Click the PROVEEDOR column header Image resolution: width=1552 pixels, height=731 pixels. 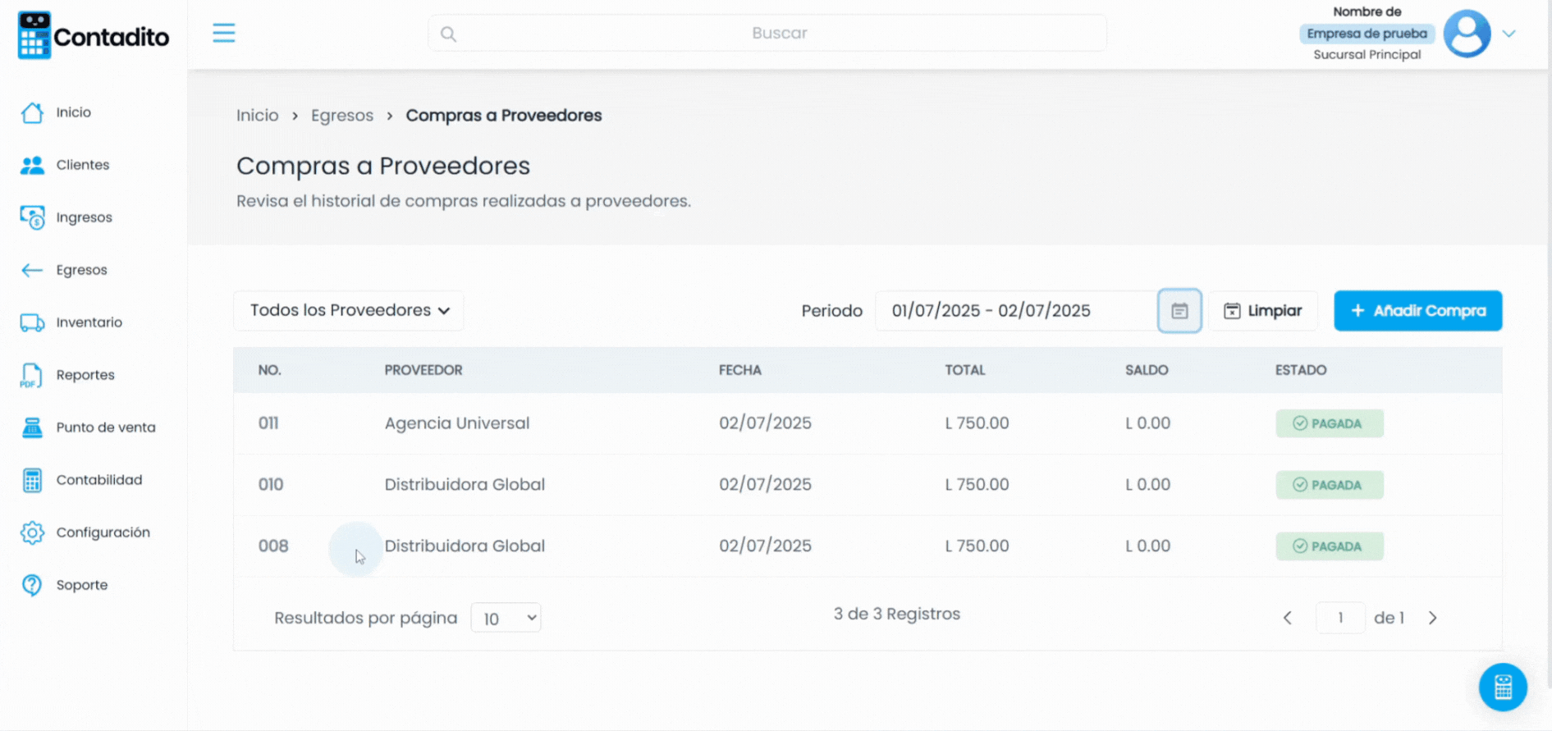point(423,370)
